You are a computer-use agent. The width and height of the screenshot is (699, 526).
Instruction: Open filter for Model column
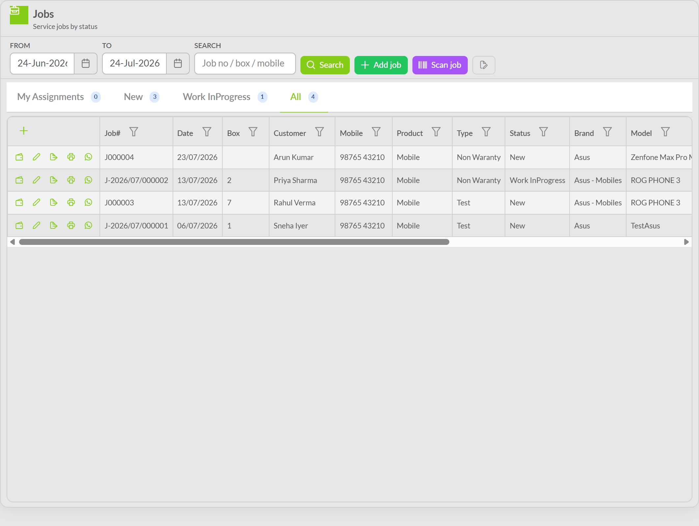click(665, 132)
